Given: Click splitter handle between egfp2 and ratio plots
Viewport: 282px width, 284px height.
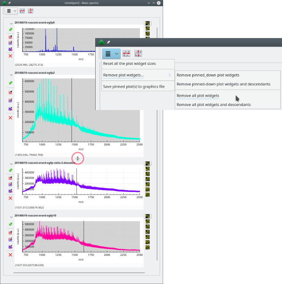Looking at the screenshot, I should pos(78,158).
